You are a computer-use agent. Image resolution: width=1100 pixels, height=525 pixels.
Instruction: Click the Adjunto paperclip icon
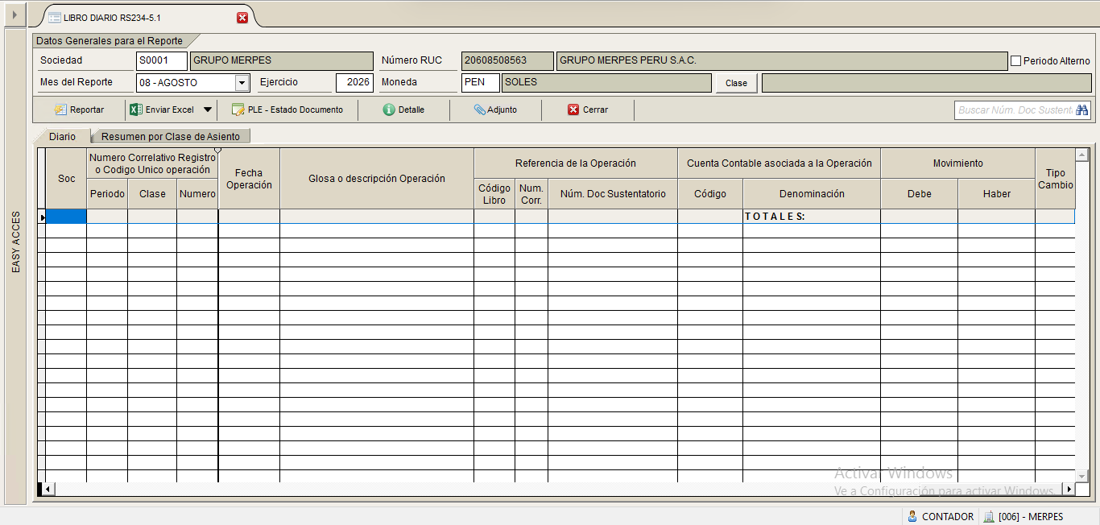pyautogui.click(x=480, y=110)
